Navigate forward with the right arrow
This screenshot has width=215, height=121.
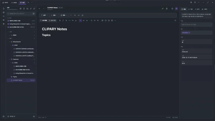44,9
